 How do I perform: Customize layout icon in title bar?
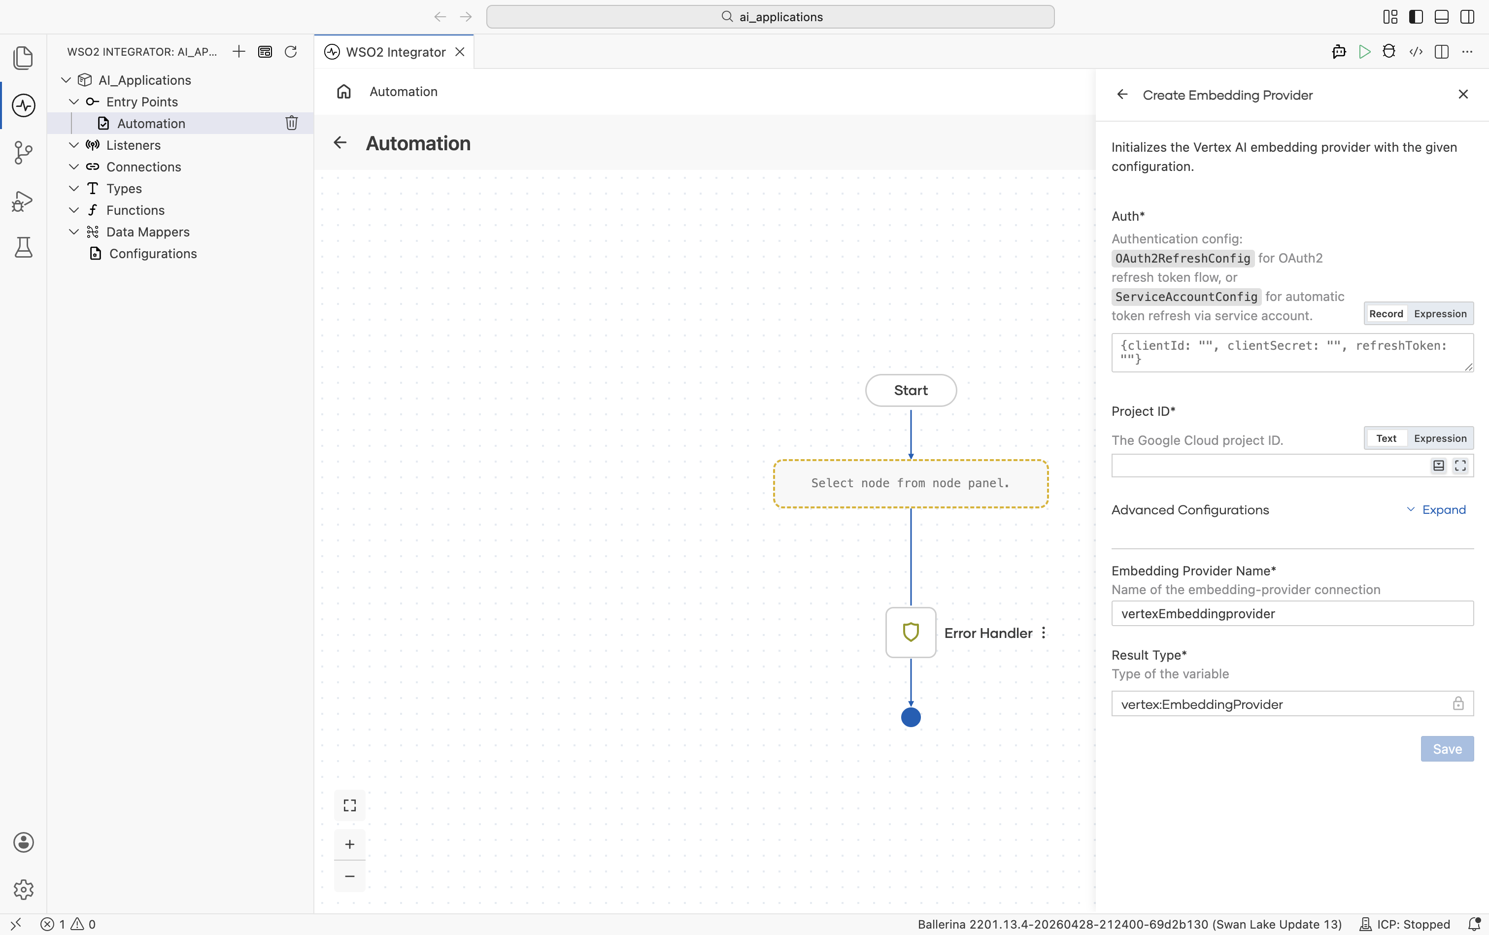(x=1390, y=17)
